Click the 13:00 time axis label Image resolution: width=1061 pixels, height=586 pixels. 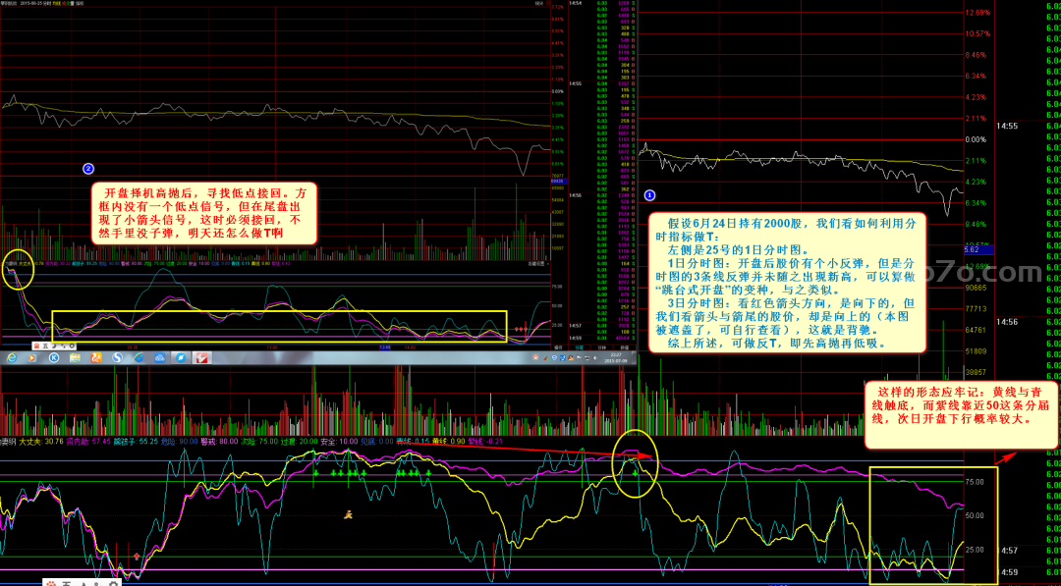[272, 346]
